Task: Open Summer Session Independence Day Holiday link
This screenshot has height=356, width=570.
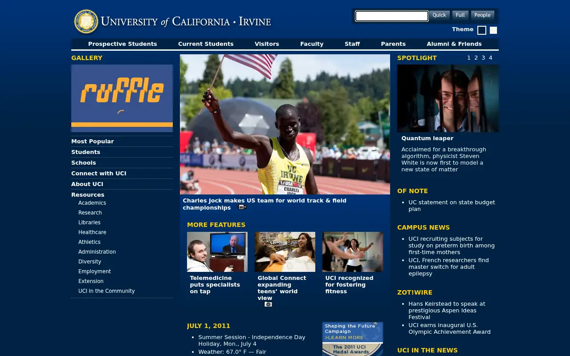Action: 252,340
